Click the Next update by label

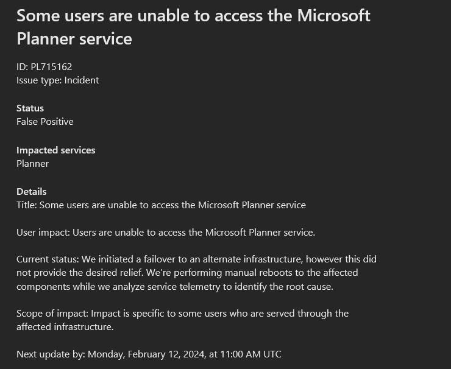tap(51, 354)
